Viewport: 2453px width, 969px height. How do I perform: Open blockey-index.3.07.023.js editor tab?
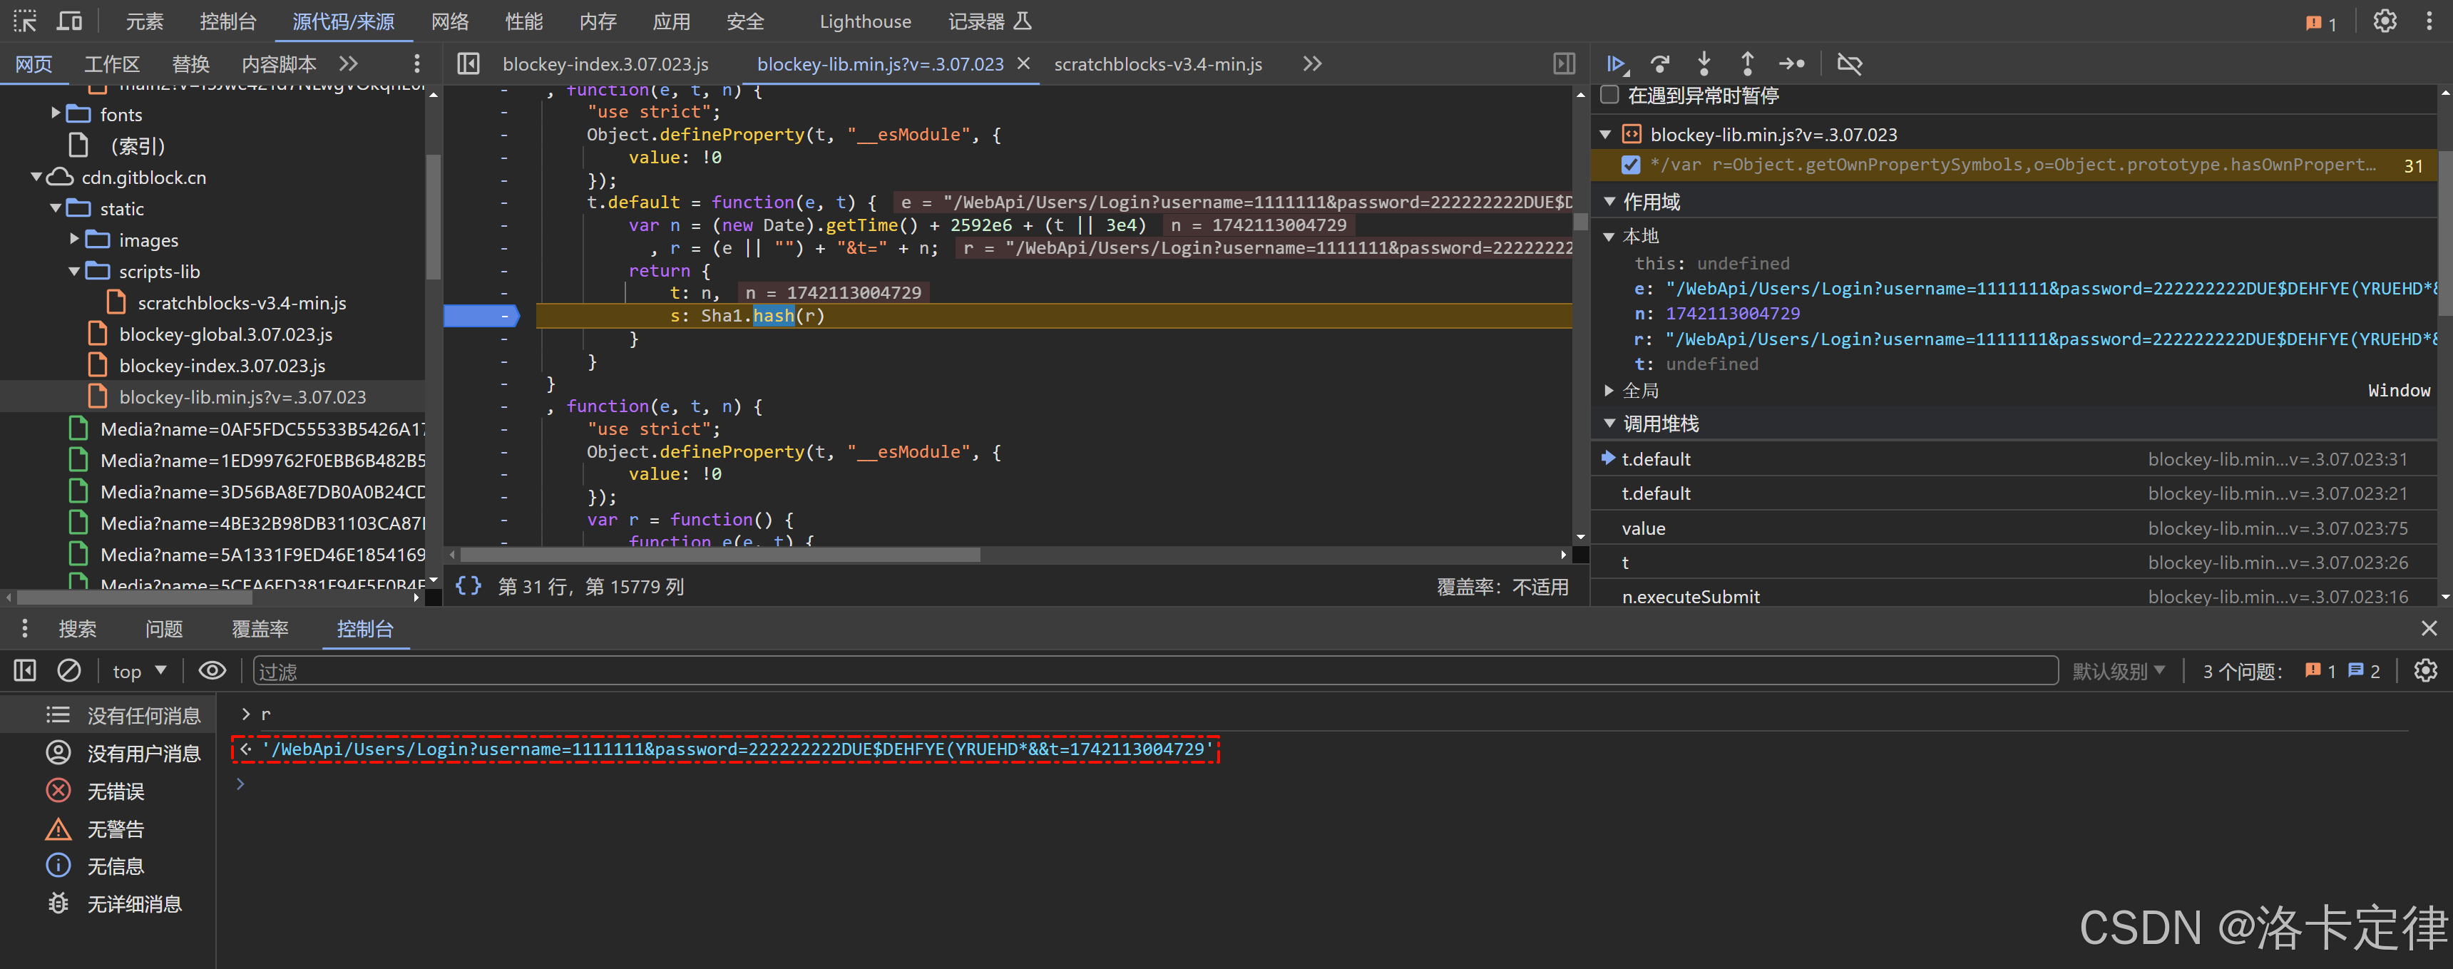coord(605,63)
